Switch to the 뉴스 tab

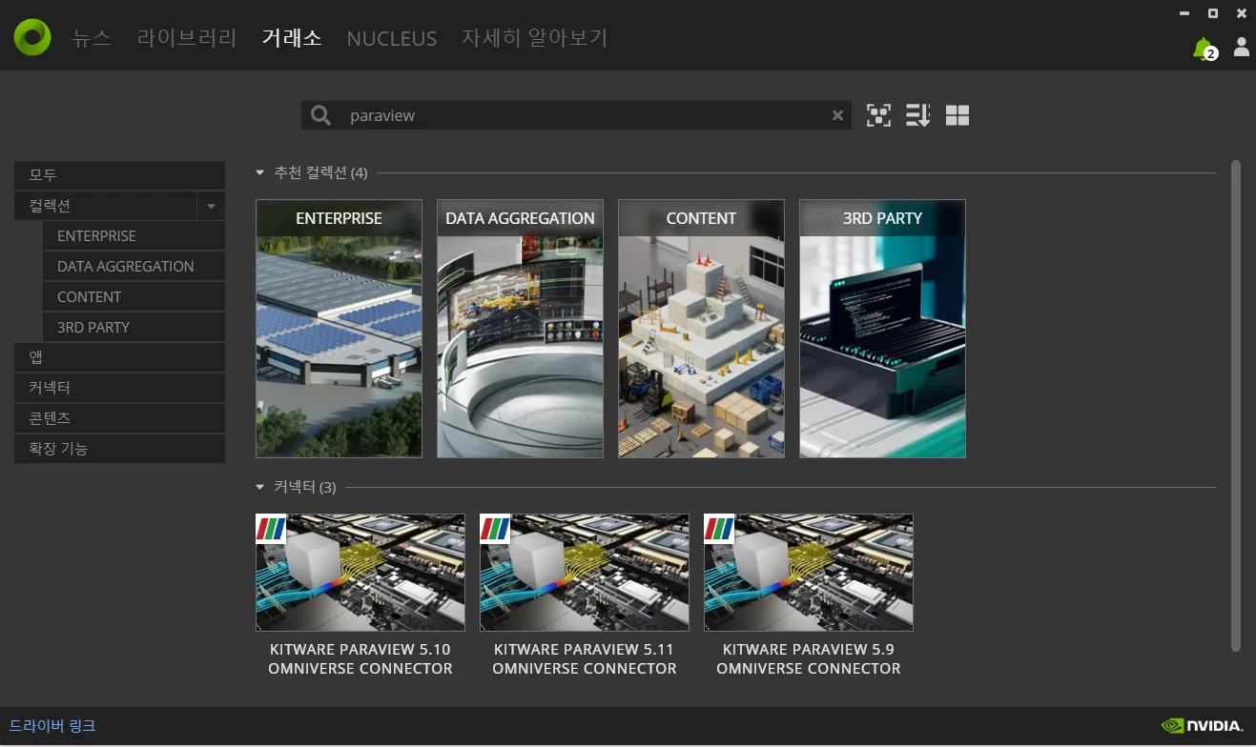point(92,38)
